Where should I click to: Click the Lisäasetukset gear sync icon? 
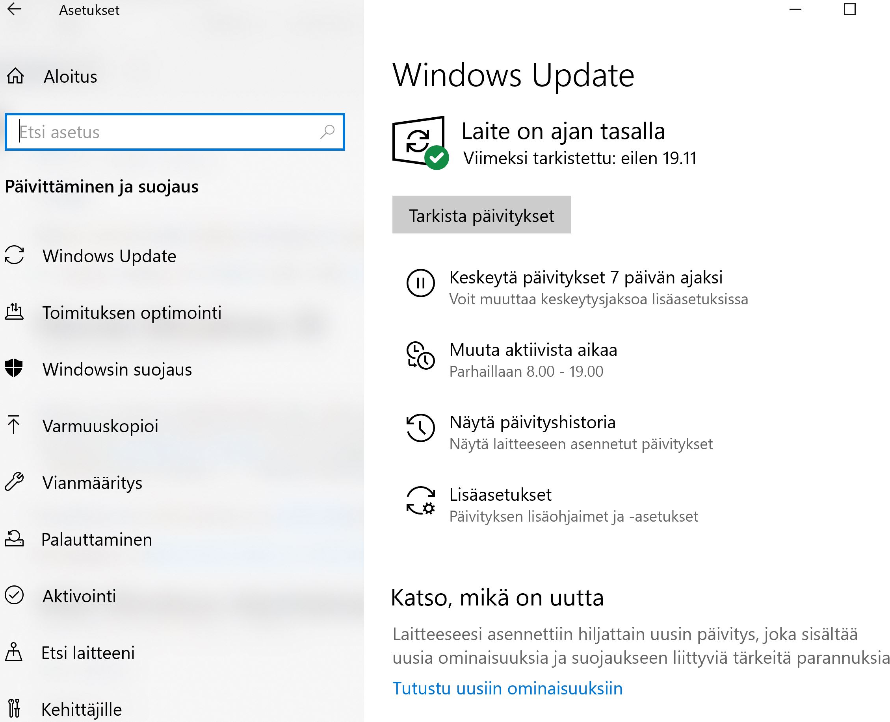pyautogui.click(x=420, y=501)
